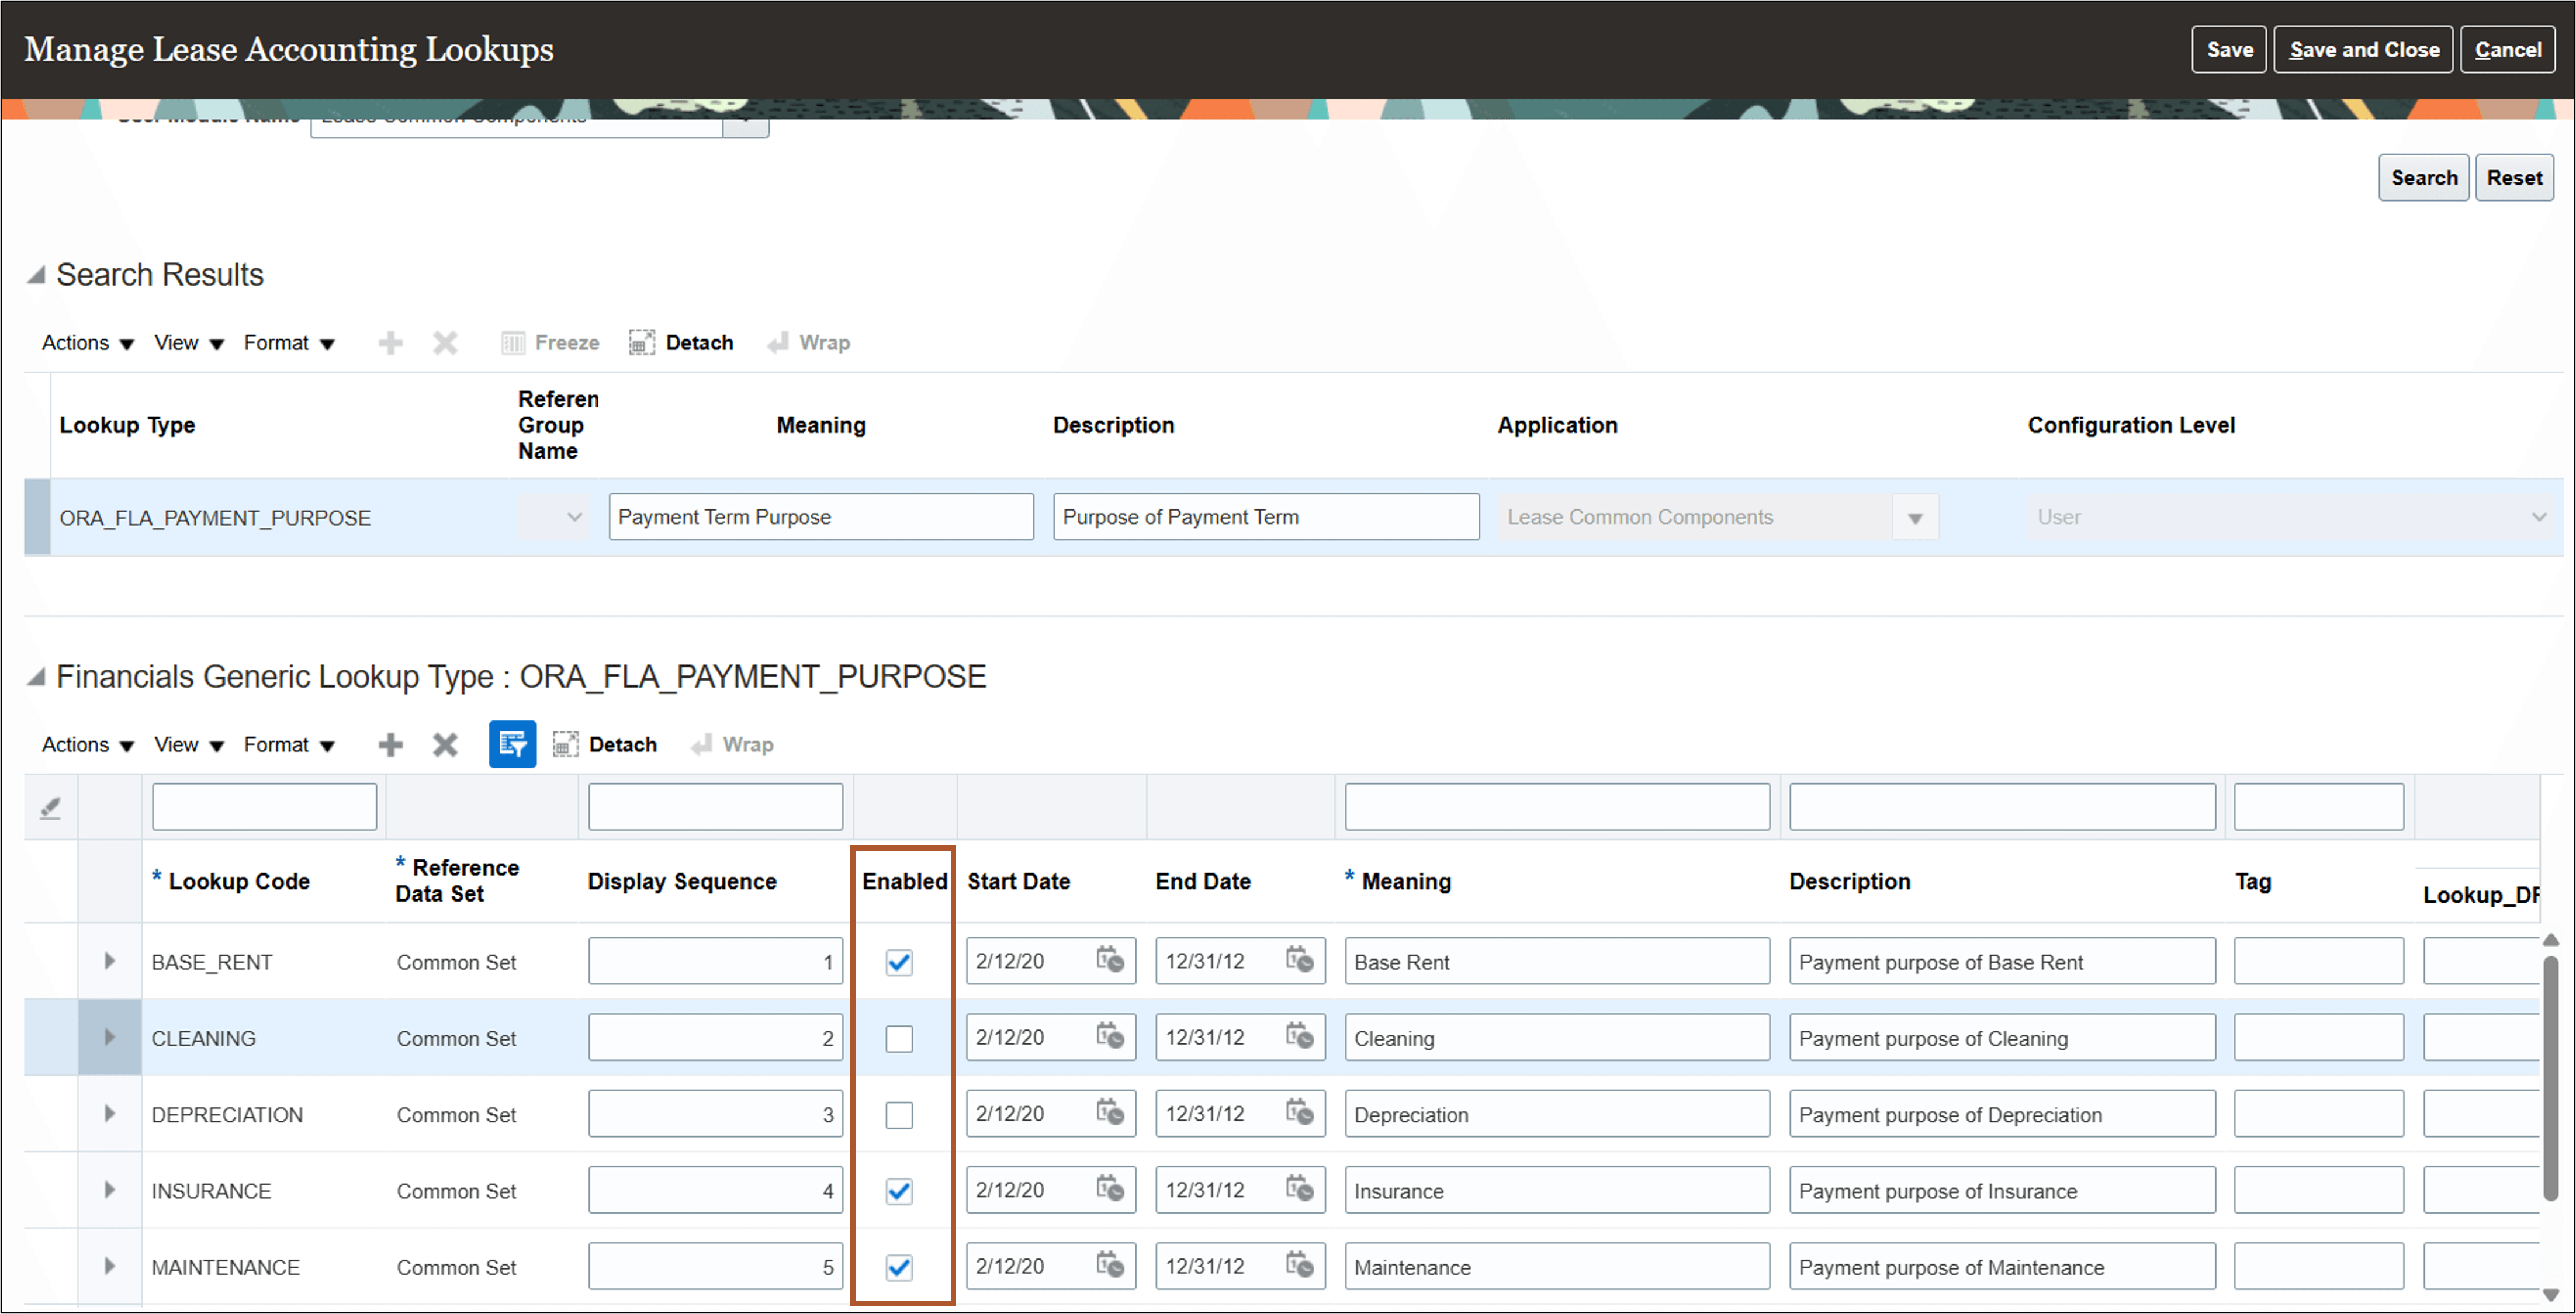Click the lookup codes table vertical scrollbar
2576x1314 pixels.
(x=2551, y=1080)
